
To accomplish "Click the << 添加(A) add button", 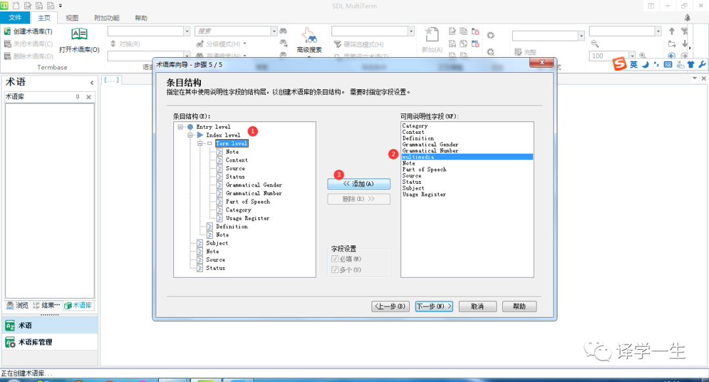I will [358, 184].
